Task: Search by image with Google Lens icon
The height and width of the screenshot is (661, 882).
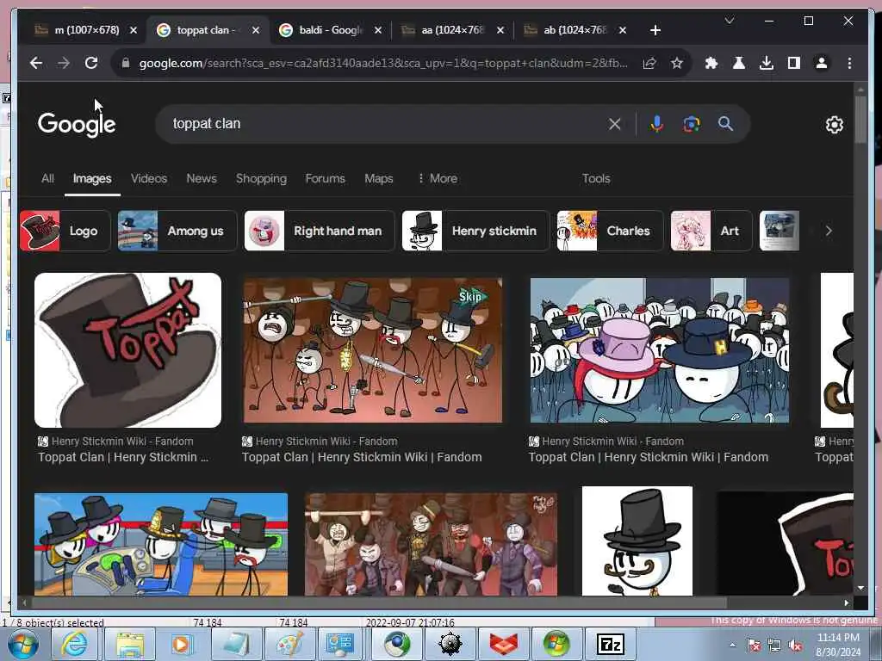Action: point(692,124)
